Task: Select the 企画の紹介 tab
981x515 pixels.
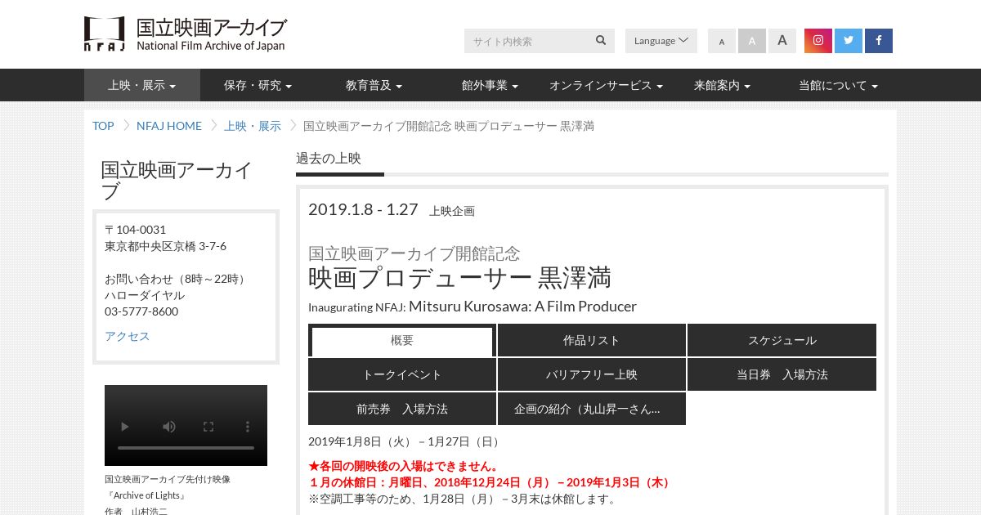Action: 592,409
